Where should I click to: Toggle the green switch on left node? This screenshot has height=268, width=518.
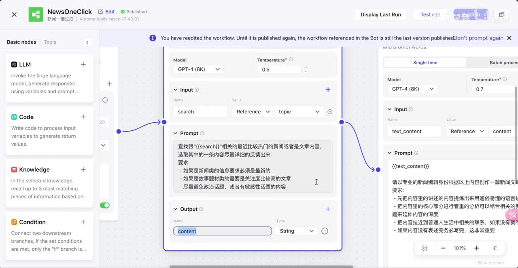pyautogui.click(x=105, y=205)
